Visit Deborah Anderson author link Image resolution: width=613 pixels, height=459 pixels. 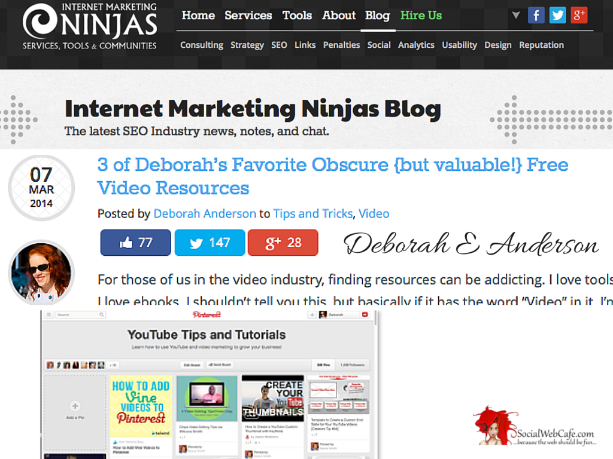205,213
